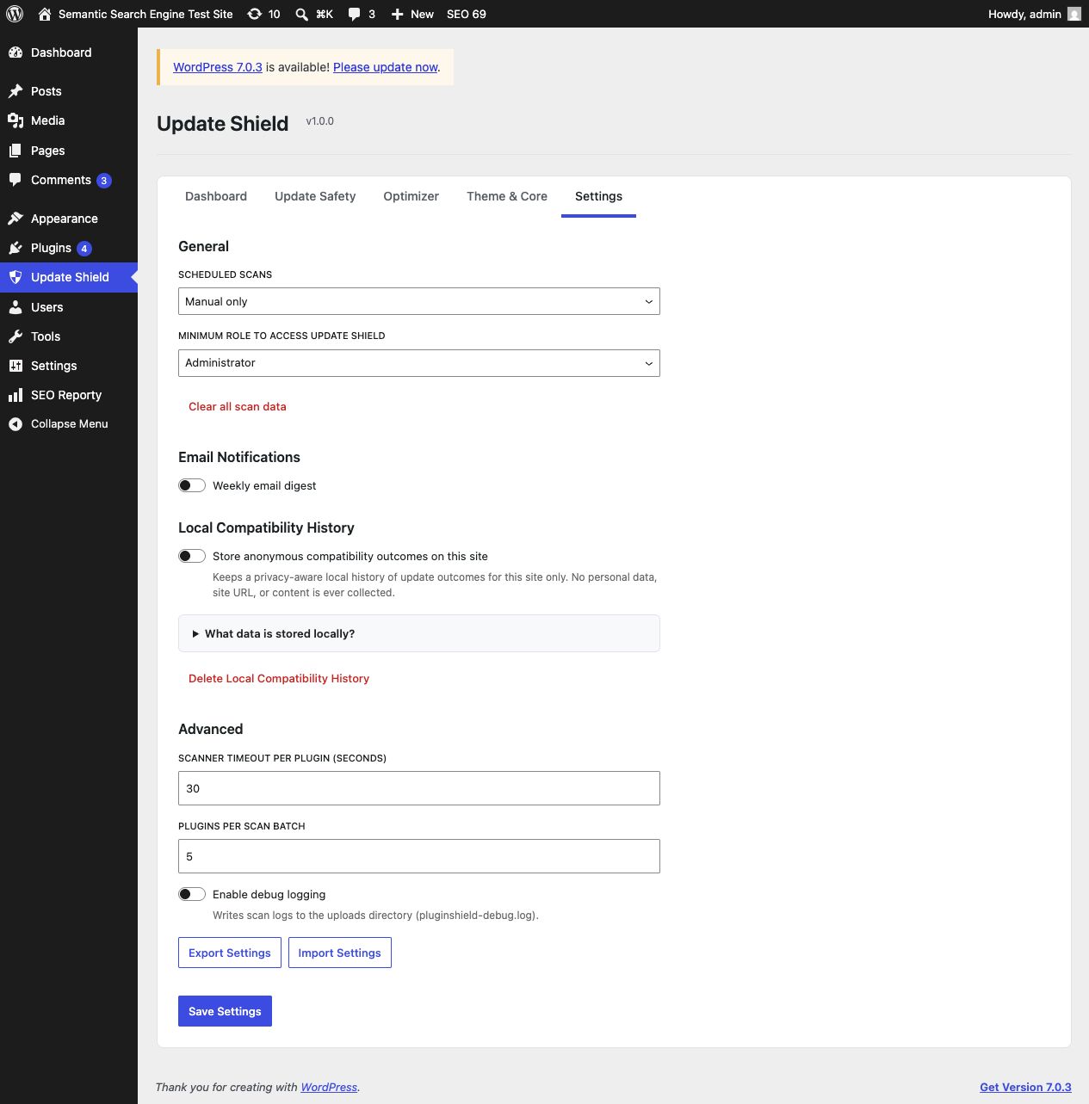Screen dimensions: 1089x1104
Task: Click the Save Settings button
Action: point(225,1011)
